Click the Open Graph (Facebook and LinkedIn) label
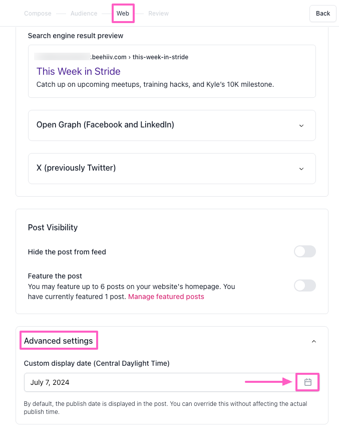This screenshot has height=433, width=339. pos(105,125)
